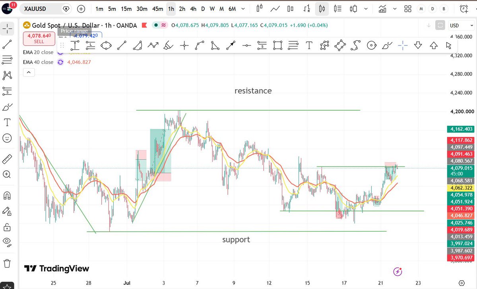477x289 pixels.
Task: Select the ruler measure tool
Action: [x=7, y=159]
